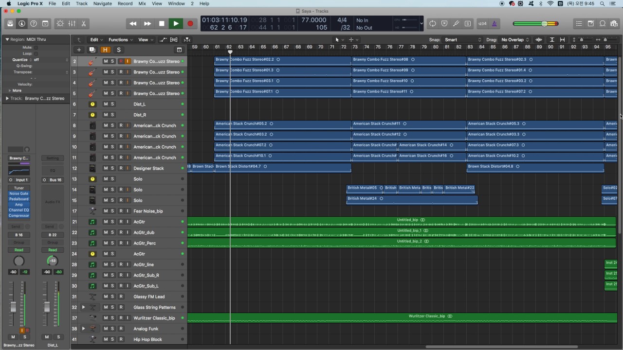The image size is (623, 350).
Task: Toggle the Hide tracks H button
Action: (x=105, y=50)
